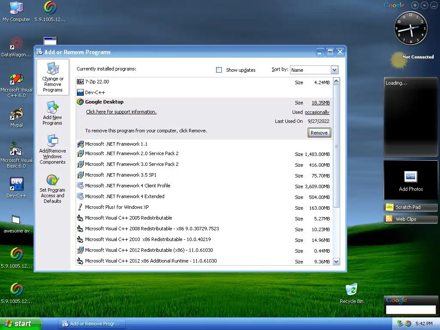Screen dimensions: 440x330
Task: Click the programs list scroll up arrow
Action: point(336,81)
